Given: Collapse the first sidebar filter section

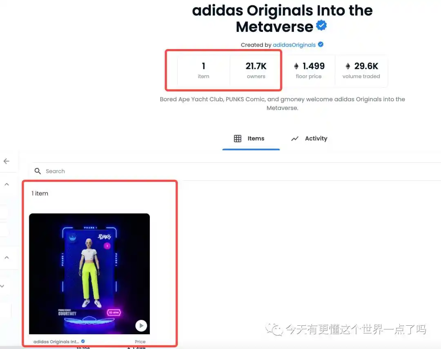Looking at the screenshot, I should tap(7, 184).
